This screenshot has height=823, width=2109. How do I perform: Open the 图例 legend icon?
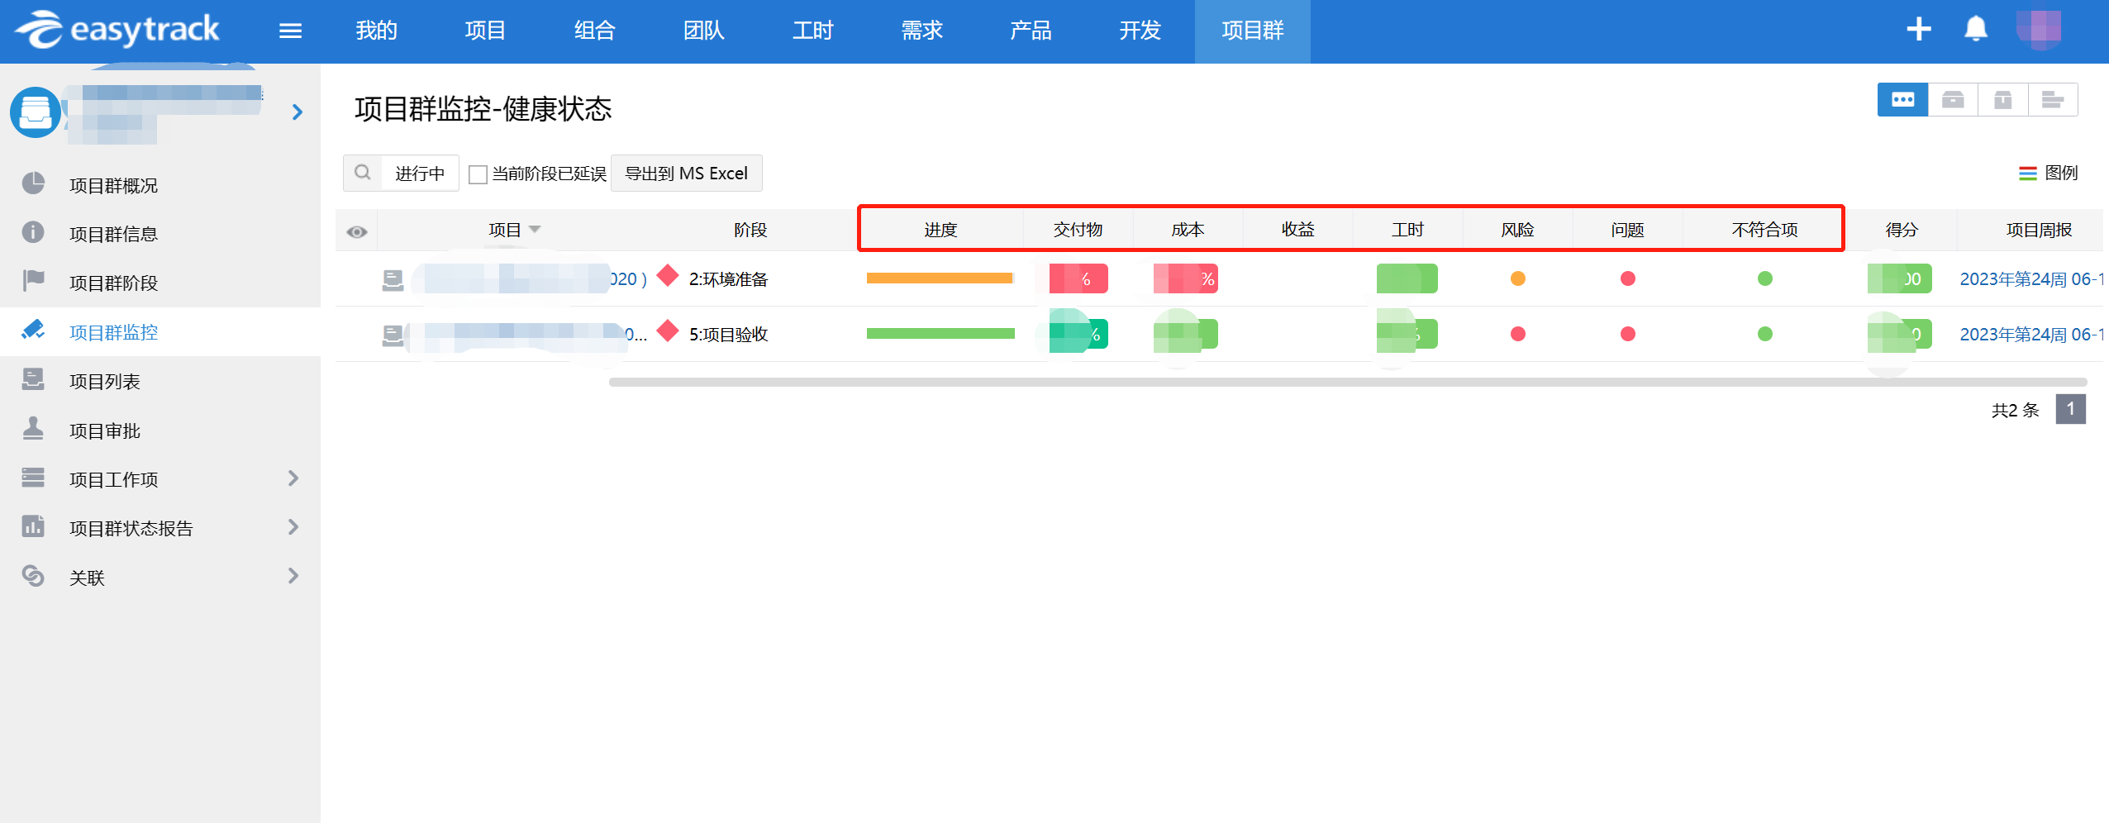coord(2027,173)
